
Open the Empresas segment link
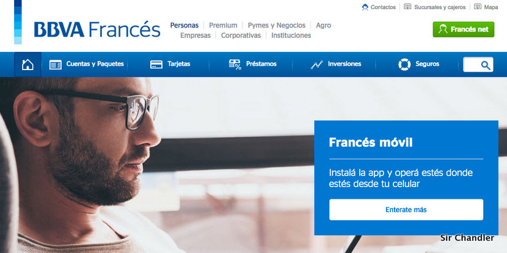coord(195,35)
